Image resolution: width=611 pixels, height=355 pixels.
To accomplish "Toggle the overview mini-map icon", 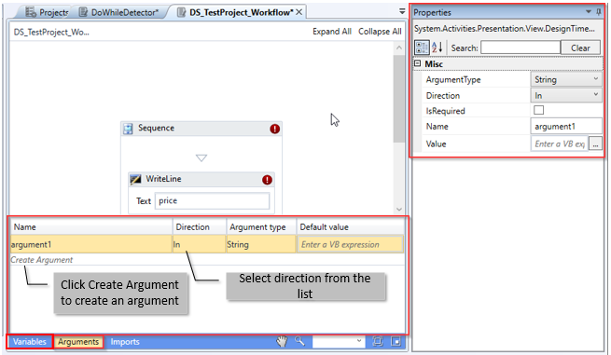I will click(396, 341).
